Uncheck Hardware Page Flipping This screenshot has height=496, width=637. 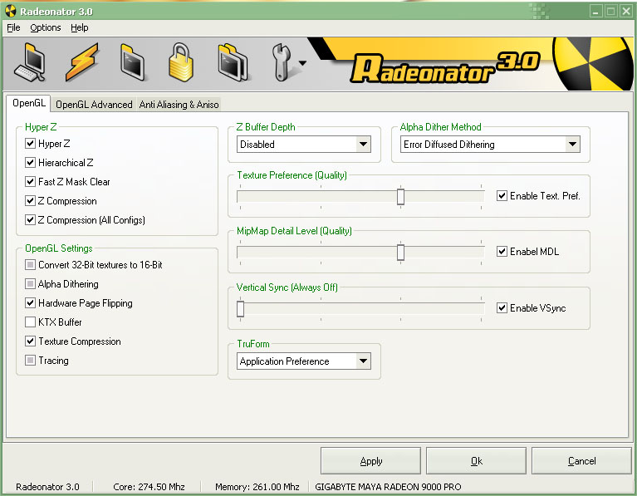(30, 303)
